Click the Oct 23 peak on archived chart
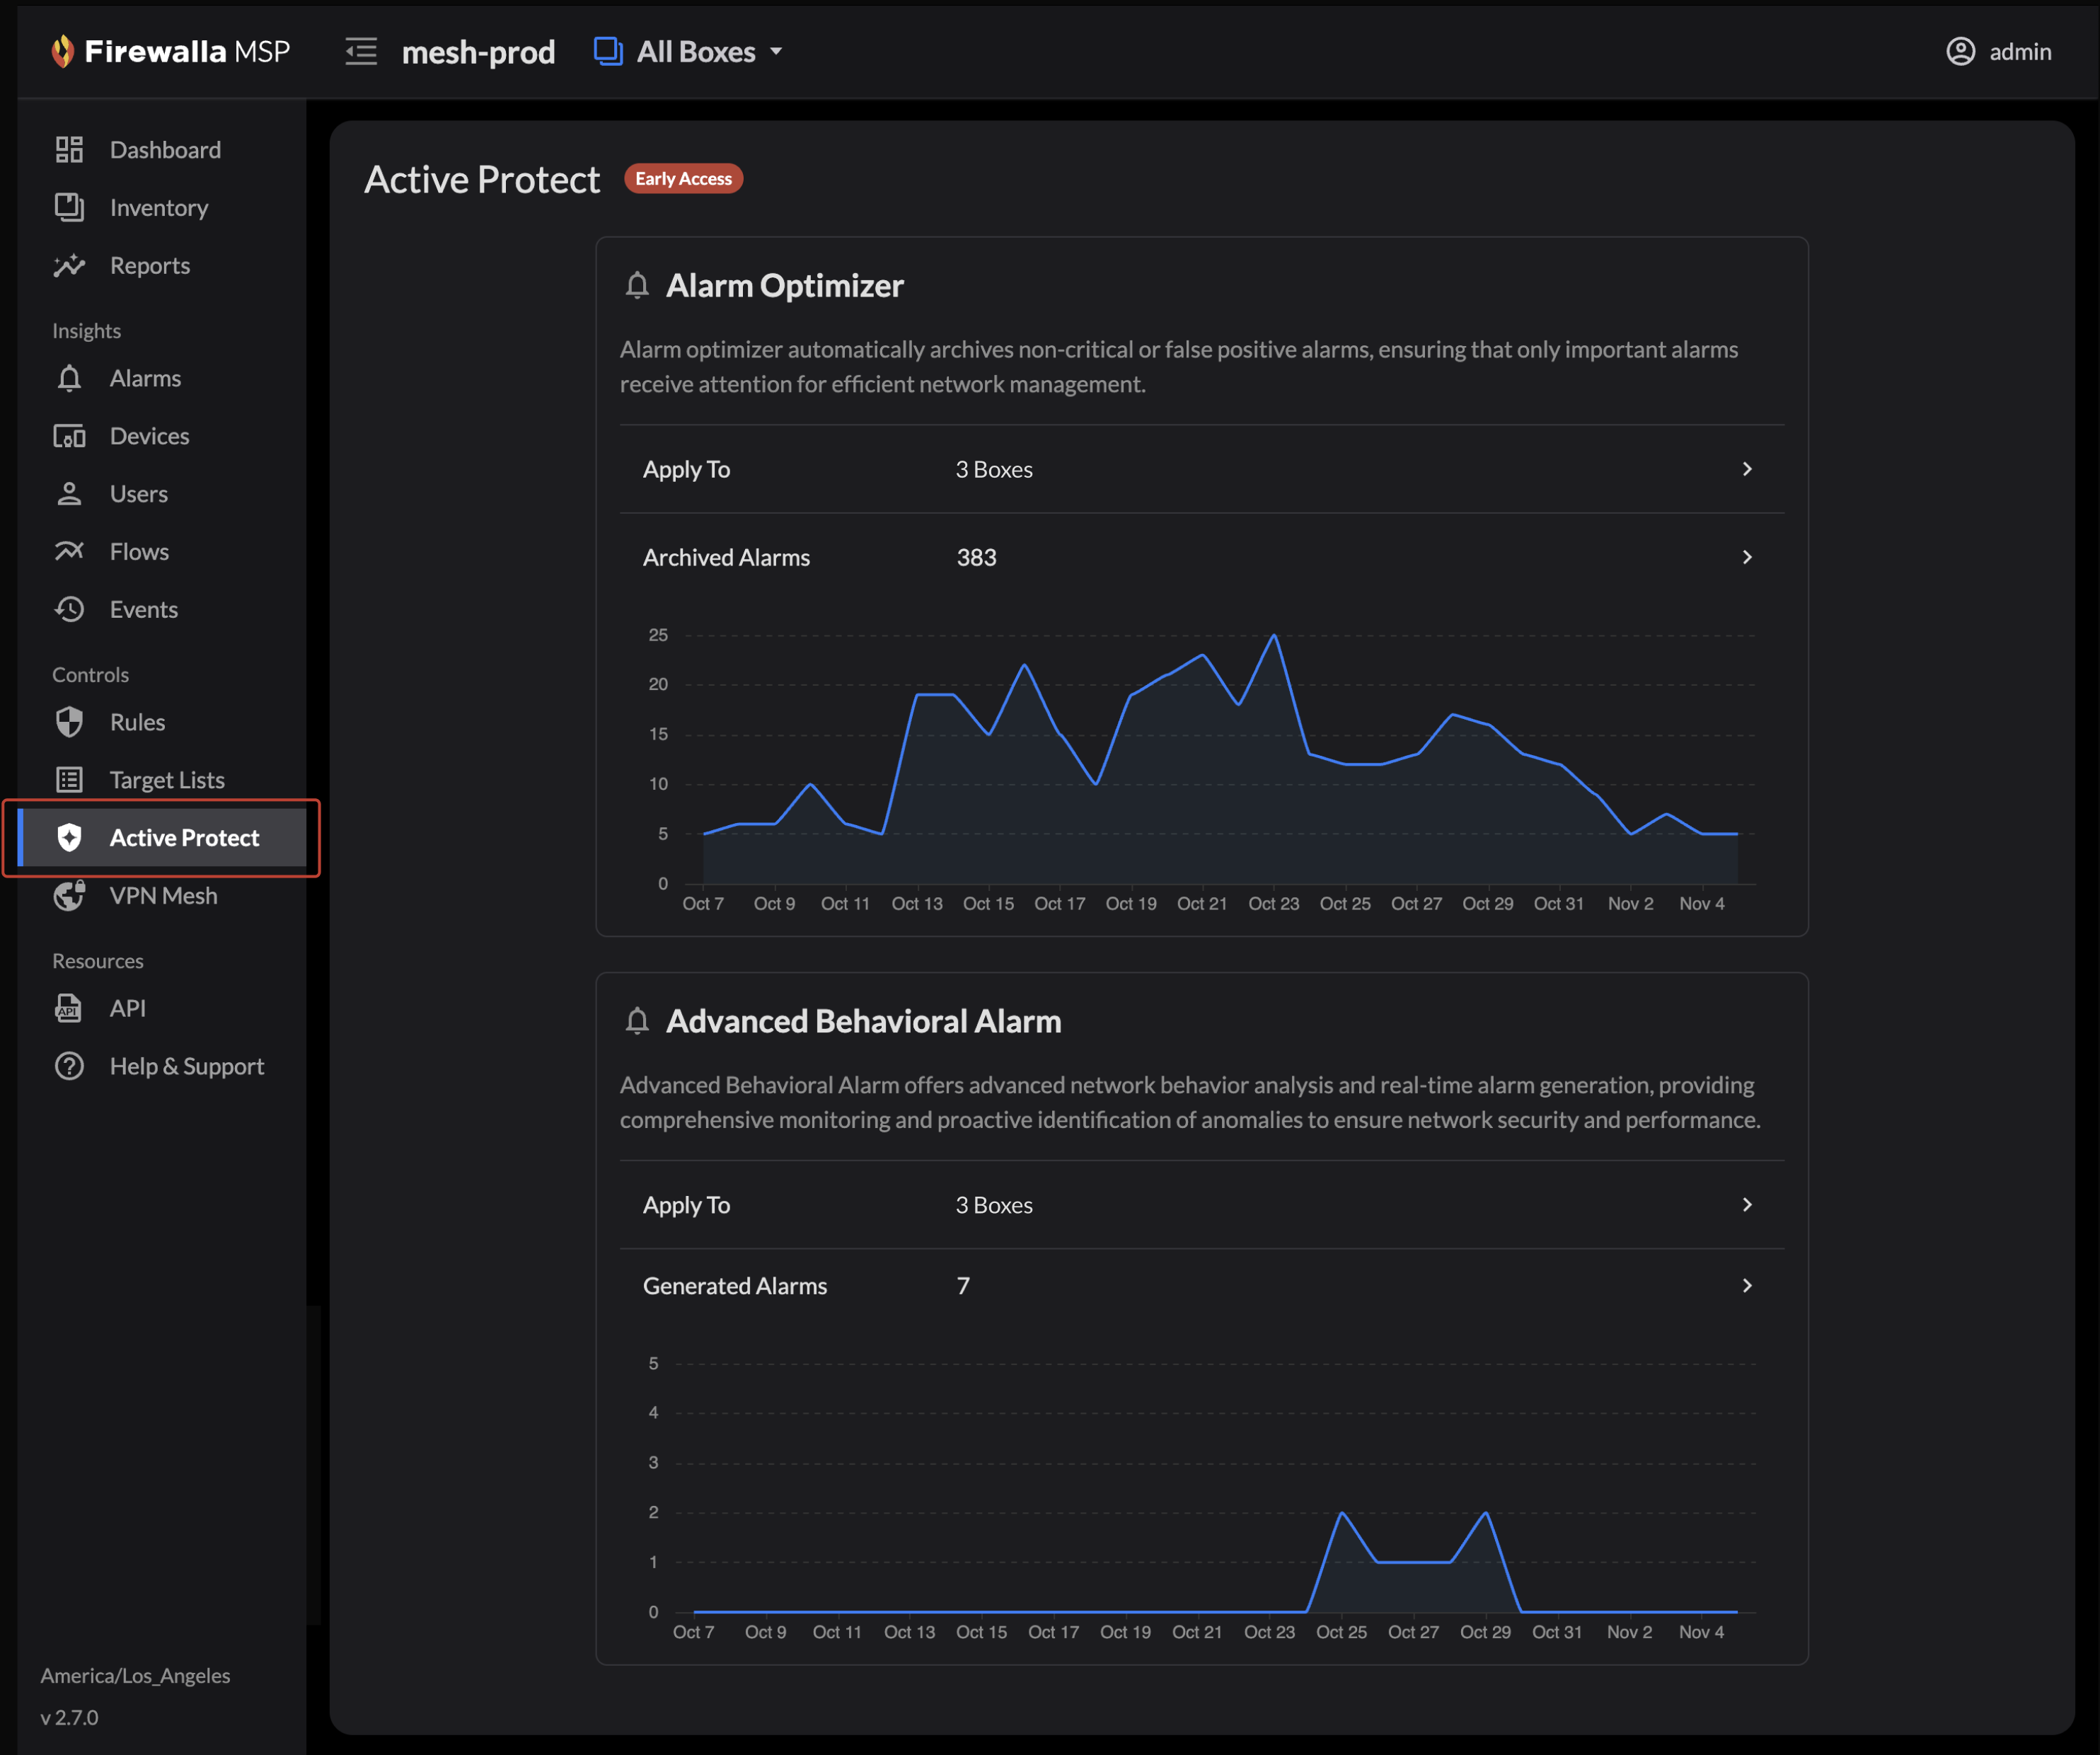This screenshot has width=2100, height=1755. pos(1273,636)
